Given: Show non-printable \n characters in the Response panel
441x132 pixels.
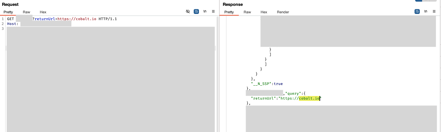Looking at the screenshot, I should click(426, 11).
